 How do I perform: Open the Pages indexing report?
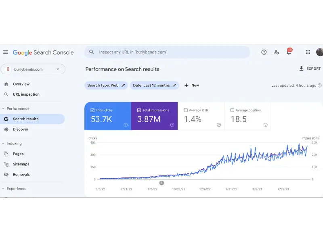click(x=18, y=154)
